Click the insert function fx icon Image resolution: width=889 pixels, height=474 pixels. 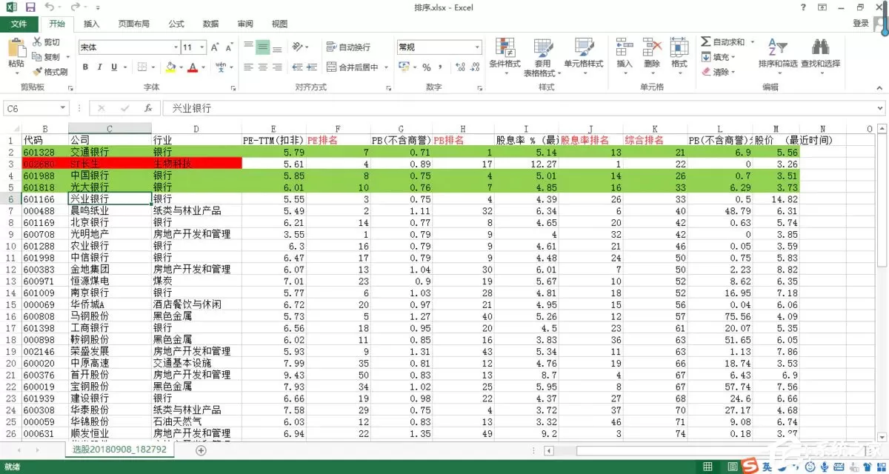(147, 108)
